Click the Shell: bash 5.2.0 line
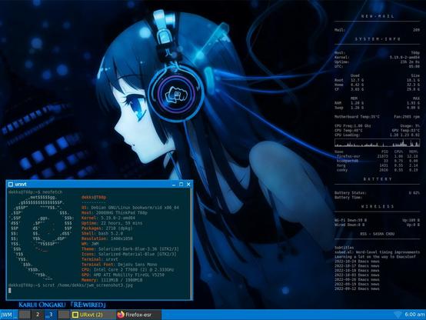The width and height of the screenshot is (426, 320). 102,233
